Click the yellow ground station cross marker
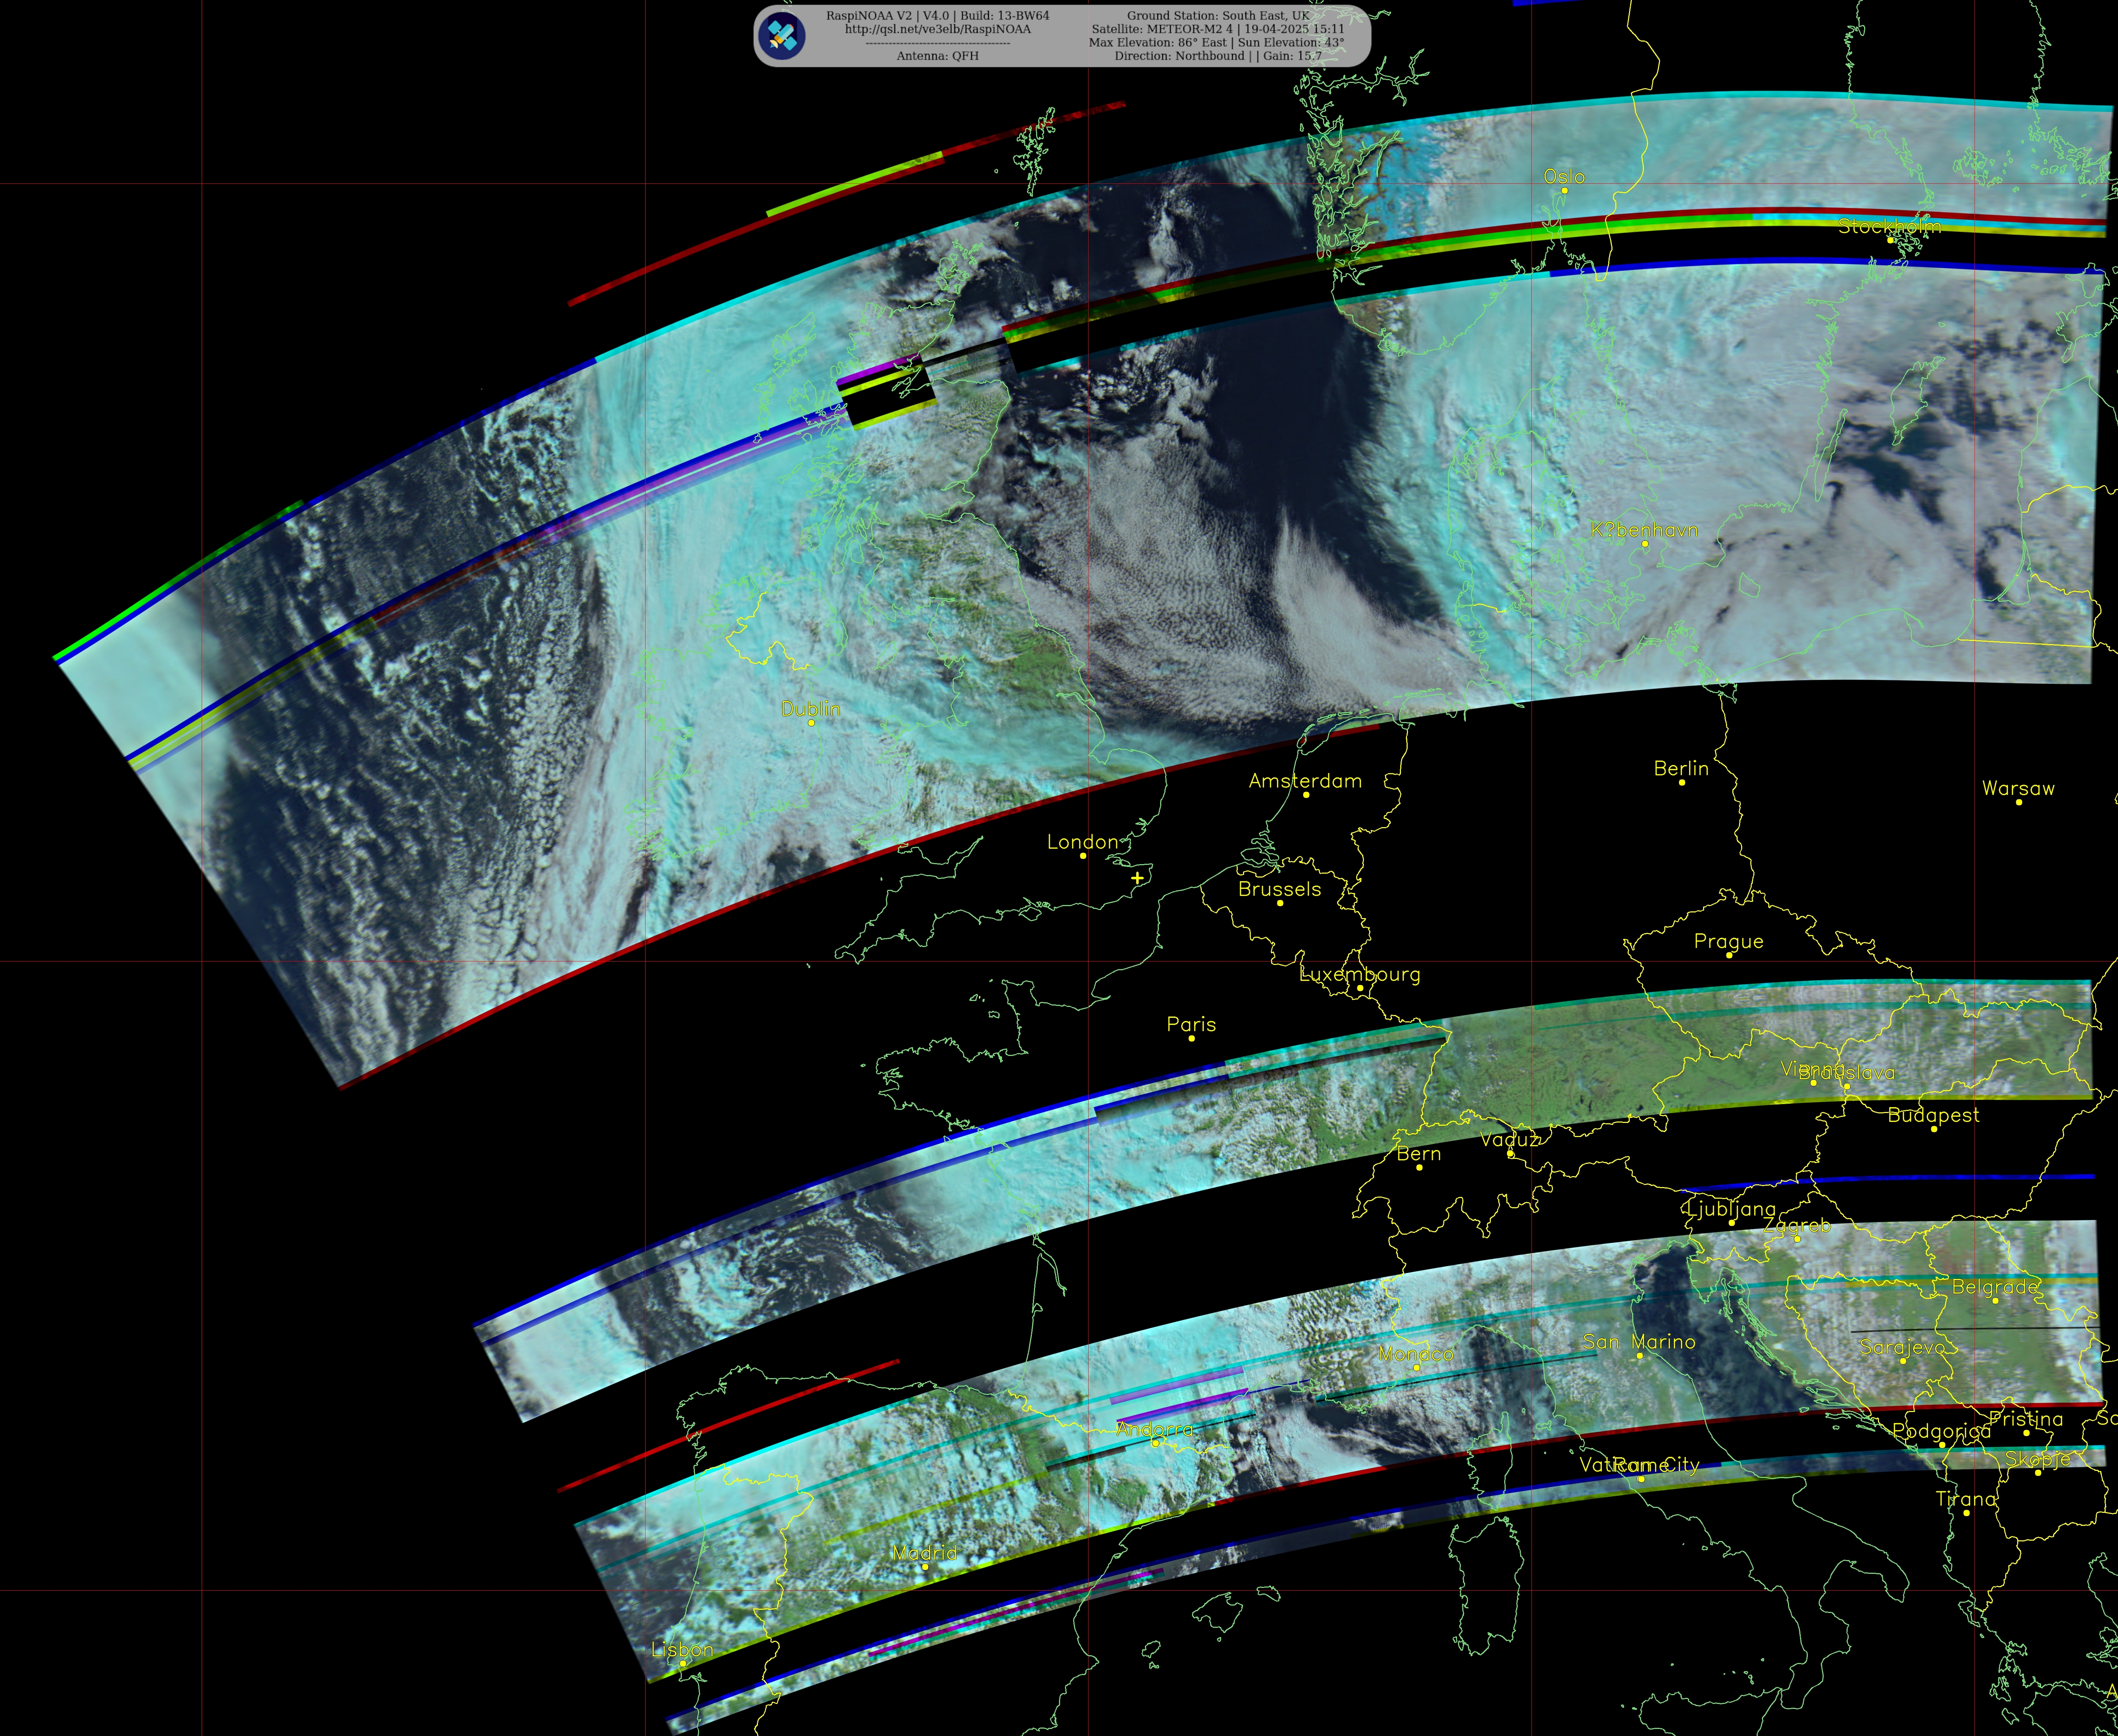Screen dimensions: 2118x1736 point(1137,877)
